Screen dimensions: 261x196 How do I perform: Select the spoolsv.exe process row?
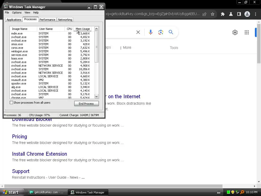coord(51,83)
